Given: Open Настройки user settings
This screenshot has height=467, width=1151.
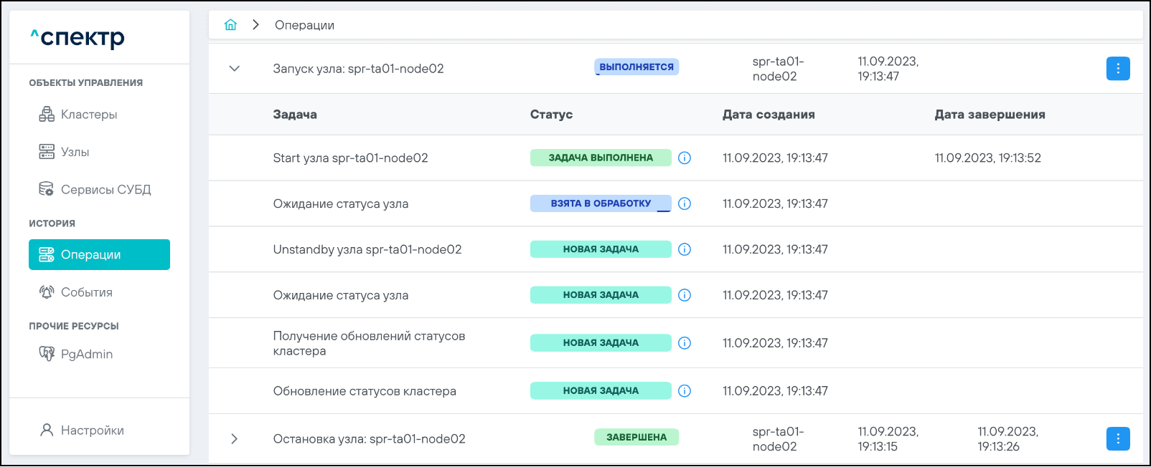Looking at the screenshot, I should pos(82,430).
